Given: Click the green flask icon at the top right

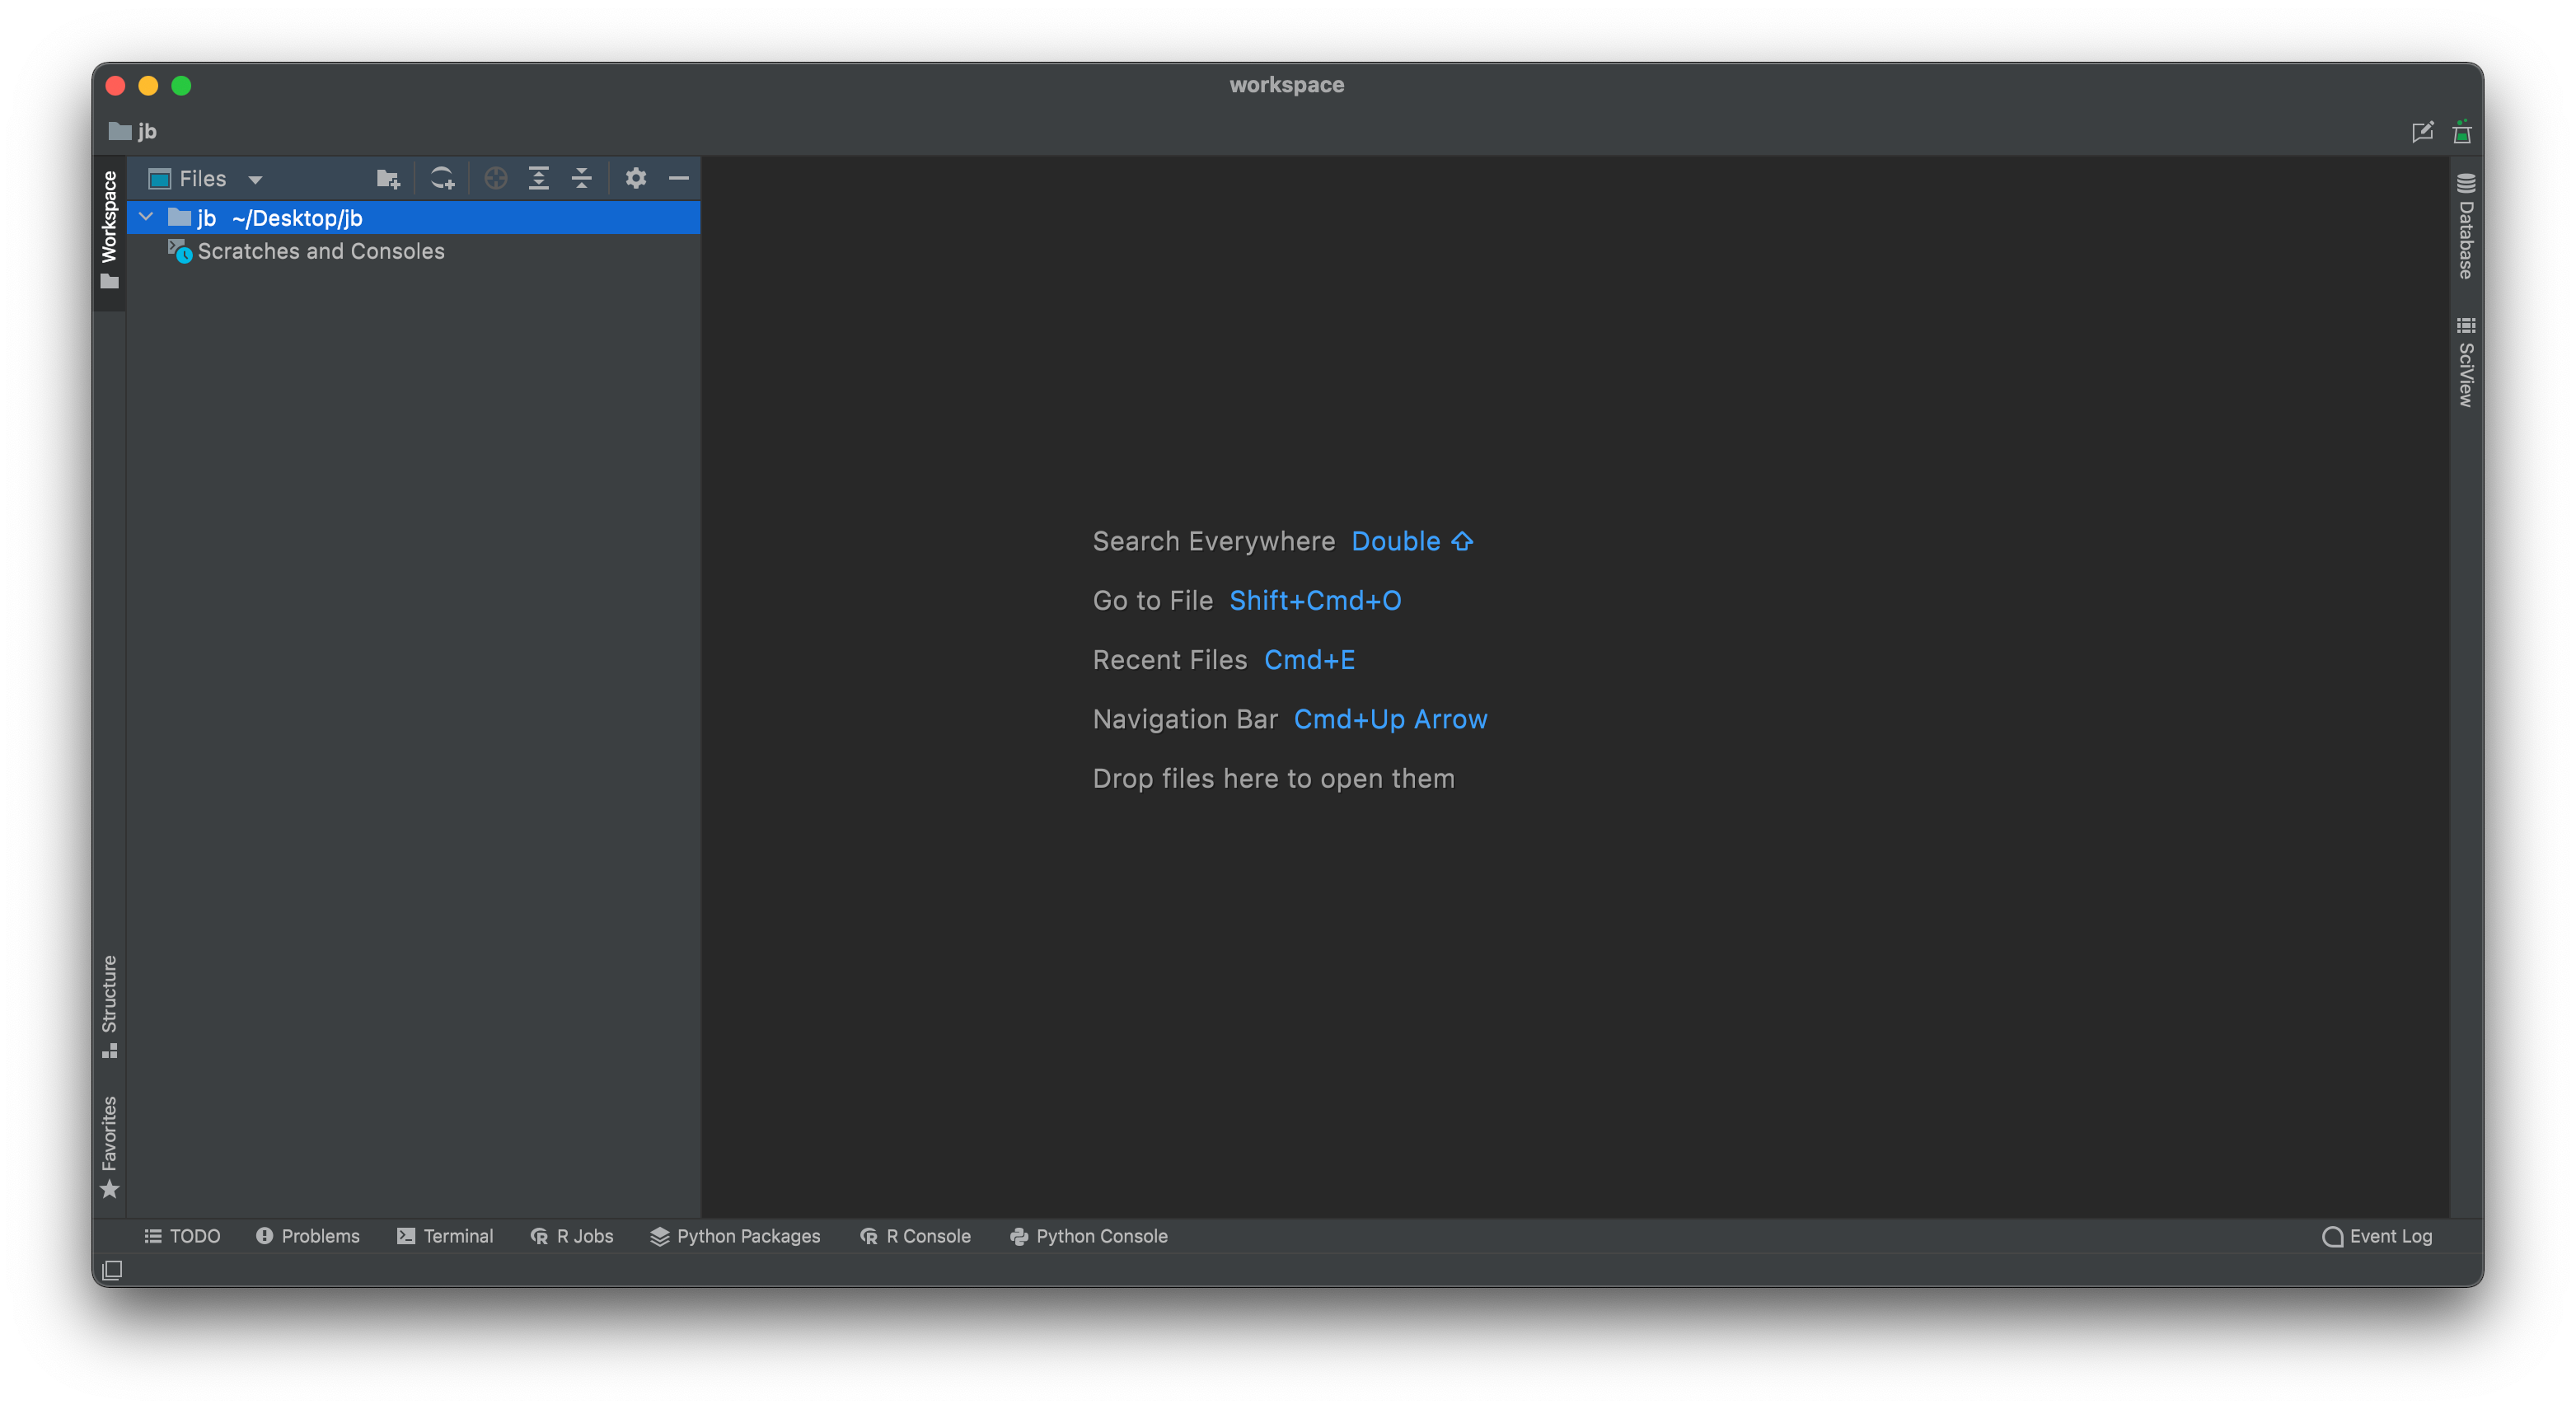Looking at the screenshot, I should [2462, 132].
